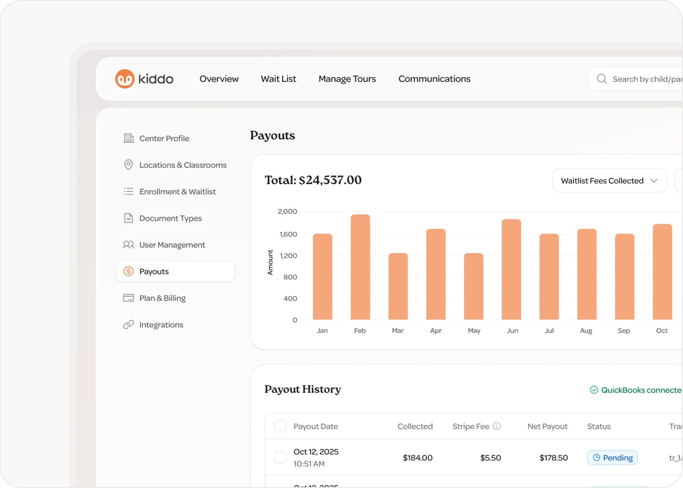Click the Total: $24,537.00 heading
Viewport: 683px width, 488px height.
tap(313, 180)
